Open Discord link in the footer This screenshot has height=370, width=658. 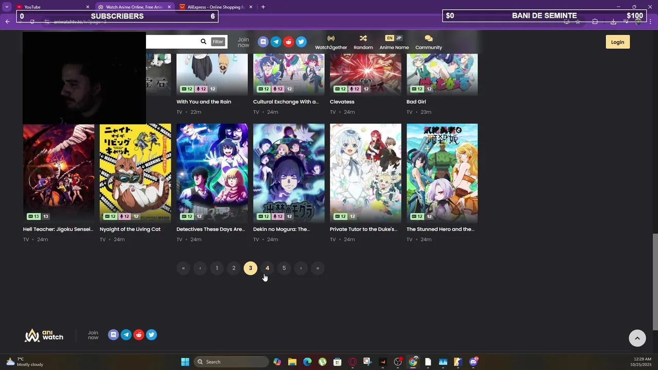(114, 335)
